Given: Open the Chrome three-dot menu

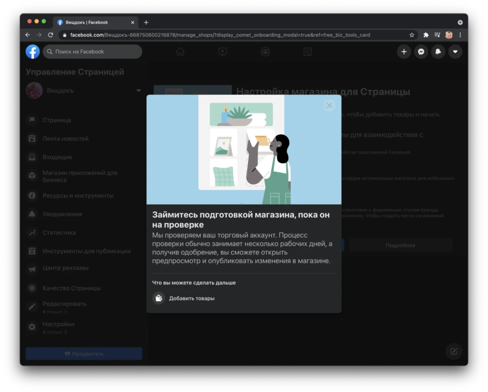Looking at the screenshot, I should [x=460, y=35].
